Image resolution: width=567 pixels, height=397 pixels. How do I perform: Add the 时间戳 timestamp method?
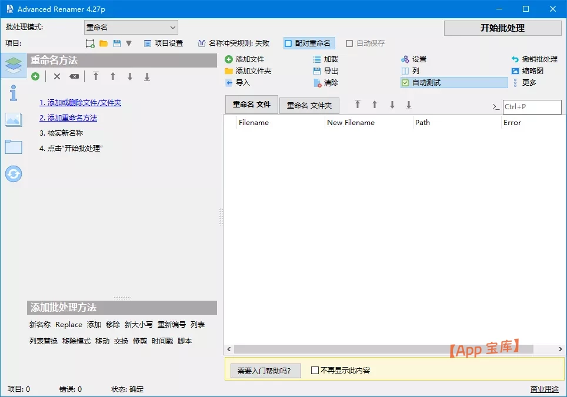click(x=162, y=341)
